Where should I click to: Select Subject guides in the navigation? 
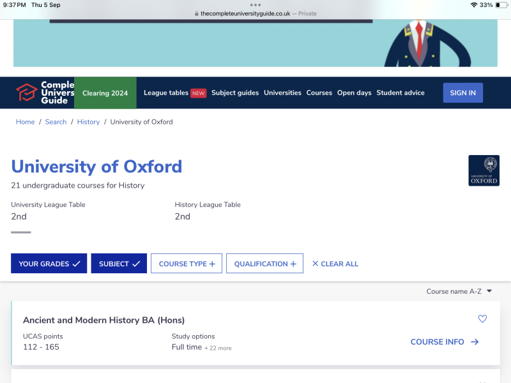(234, 93)
